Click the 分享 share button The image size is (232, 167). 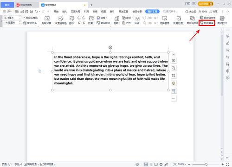click(213, 12)
